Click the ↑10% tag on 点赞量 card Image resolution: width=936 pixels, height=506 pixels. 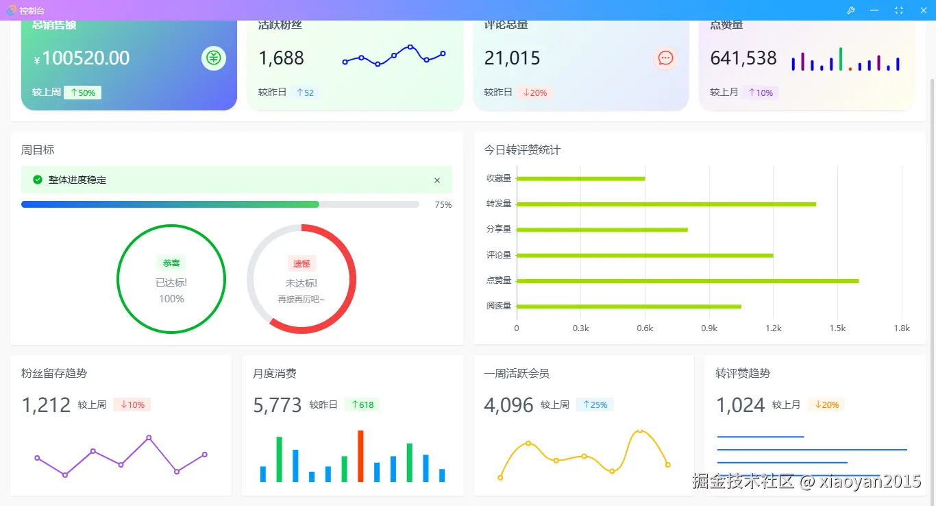tap(760, 93)
